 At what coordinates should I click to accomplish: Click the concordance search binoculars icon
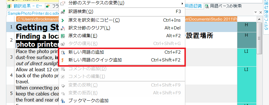(x=63, y=12)
